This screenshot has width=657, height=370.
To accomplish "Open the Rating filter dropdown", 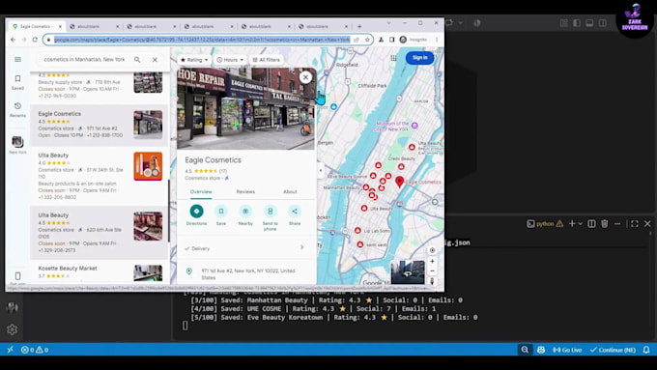I will (194, 60).
